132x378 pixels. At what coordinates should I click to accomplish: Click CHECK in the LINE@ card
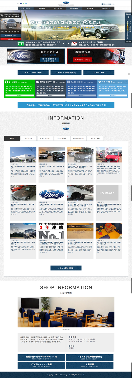[x=19, y=96]
